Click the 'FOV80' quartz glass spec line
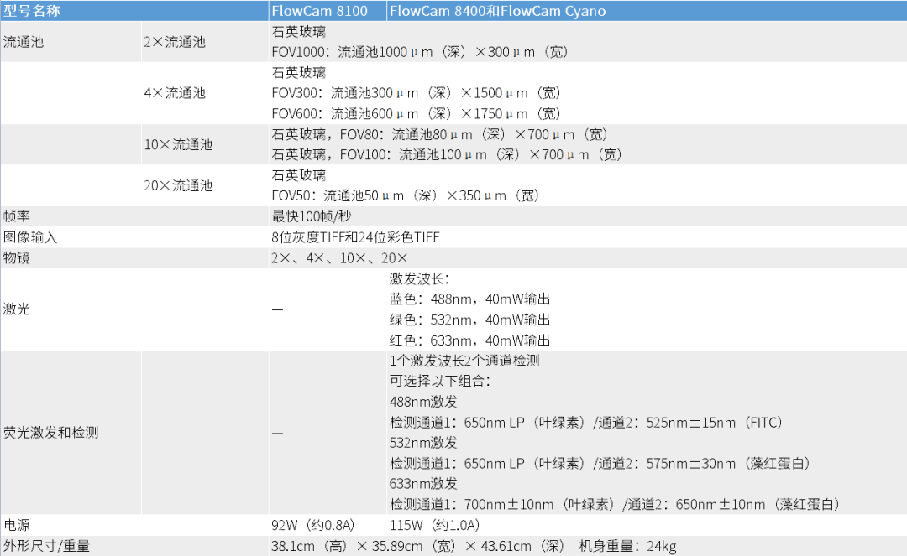Screen dimensions: 907x556 pos(439,134)
